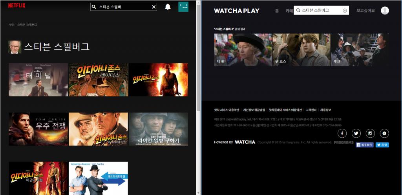Click the circular Facebook icon in footer
This screenshot has height=195, width=402.
point(342,133)
